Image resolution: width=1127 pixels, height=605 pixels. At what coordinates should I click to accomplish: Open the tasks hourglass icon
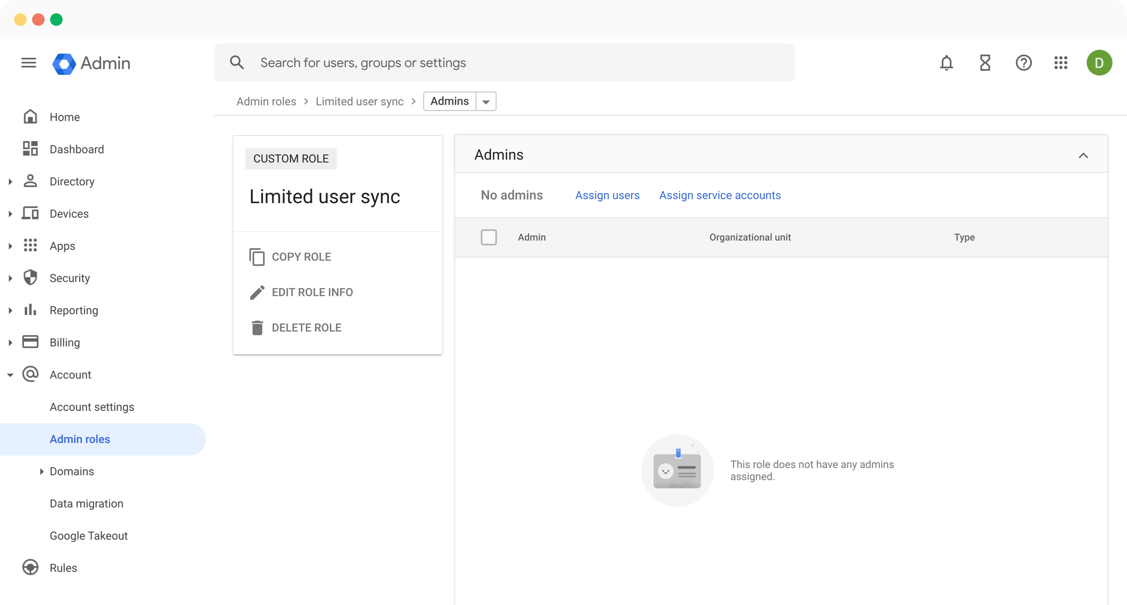click(x=985, y=63)
